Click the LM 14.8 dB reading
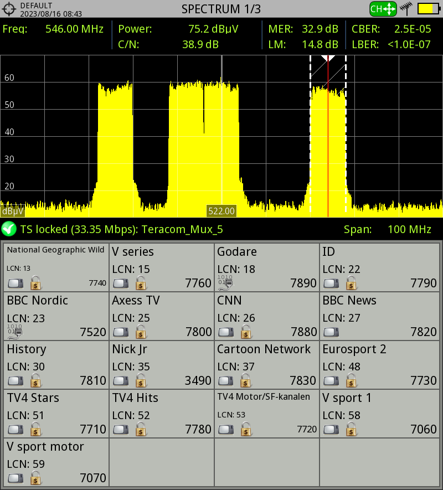 click(303, 44)
